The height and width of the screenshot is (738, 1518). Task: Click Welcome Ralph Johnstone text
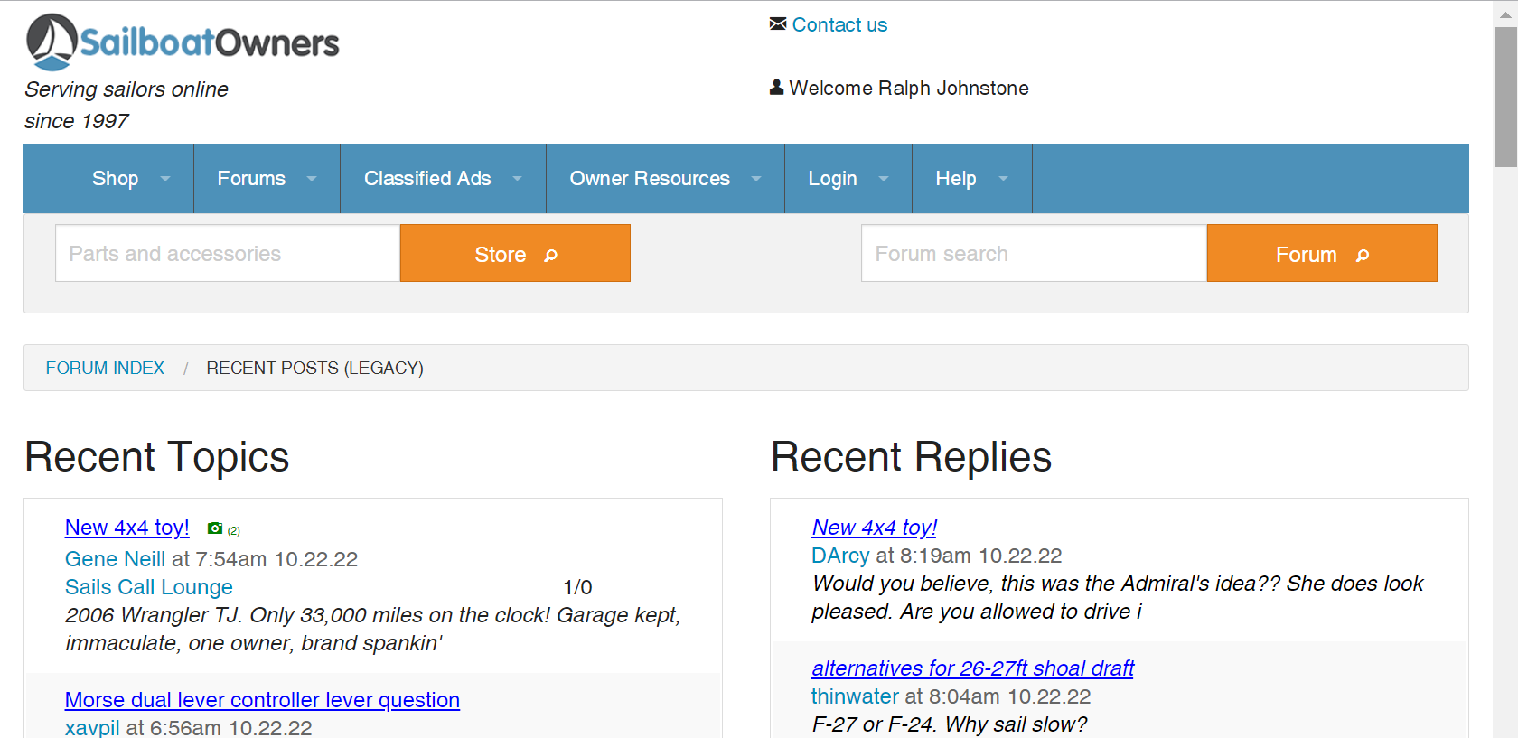point(909,88)
